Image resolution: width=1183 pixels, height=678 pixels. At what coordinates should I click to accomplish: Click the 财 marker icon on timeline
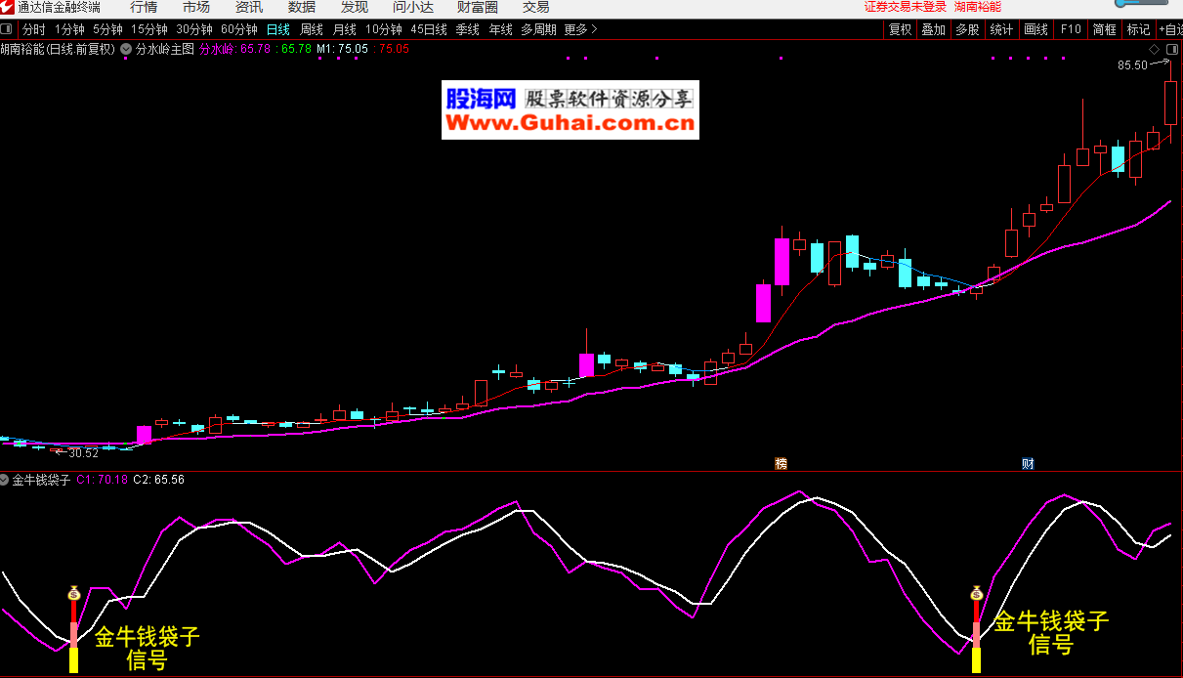tap(1028, 463)
